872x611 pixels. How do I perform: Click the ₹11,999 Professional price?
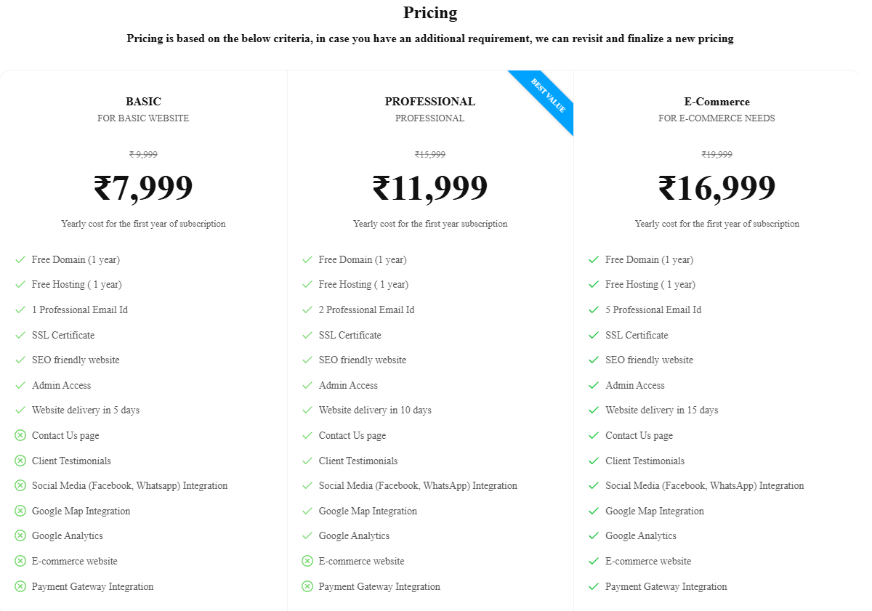tap(430, 187)
